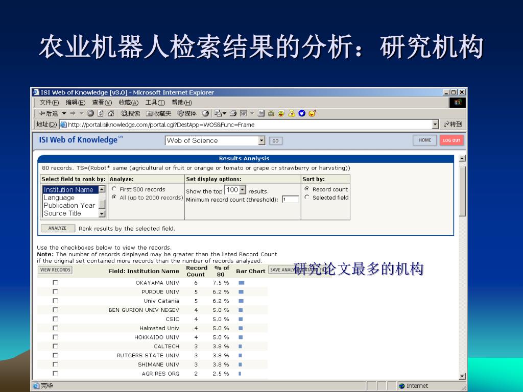Viewport: 523px width, 392px height.
Task: Click the VIEW RECORDS button
Action: (x=55, y=269)
